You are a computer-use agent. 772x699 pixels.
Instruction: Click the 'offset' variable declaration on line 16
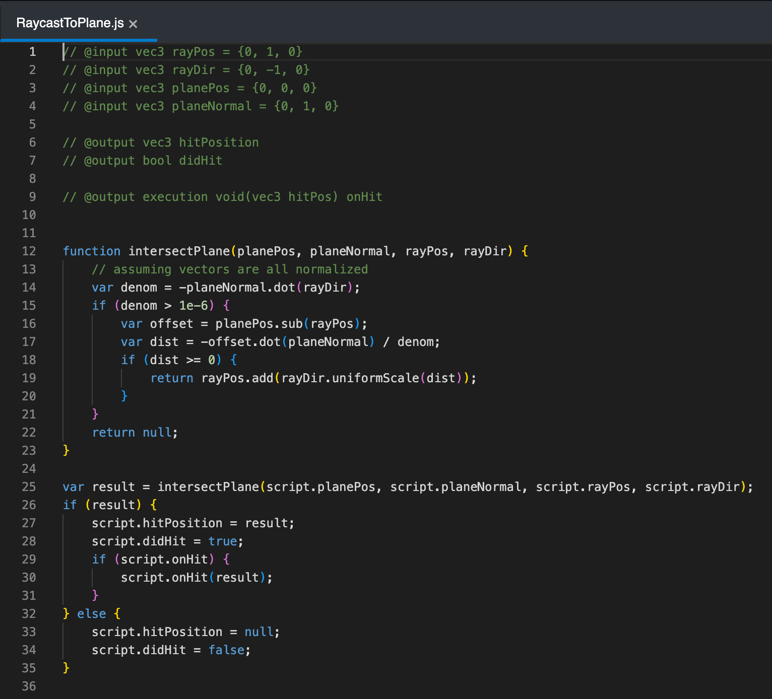(171, 324)
